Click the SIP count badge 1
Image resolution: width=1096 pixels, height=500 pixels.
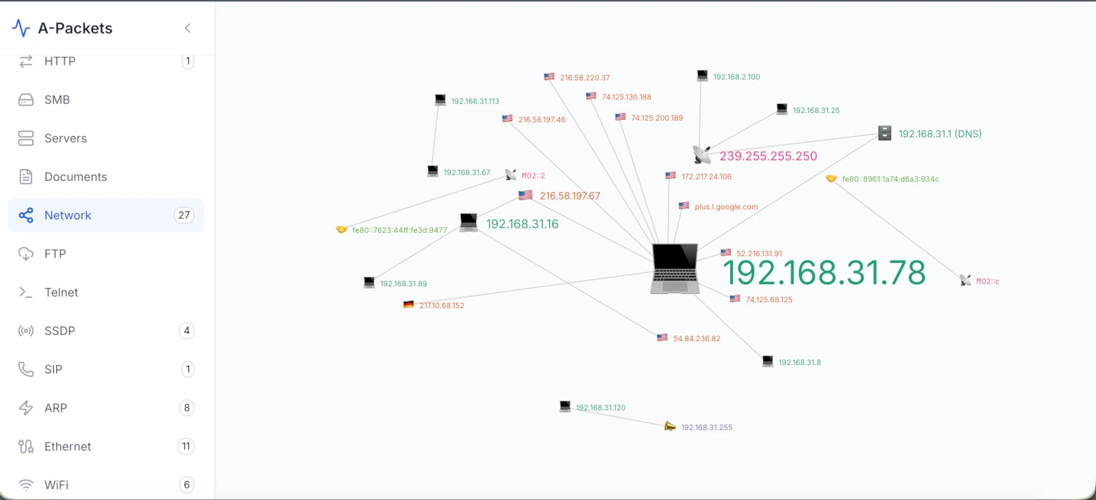188,369
